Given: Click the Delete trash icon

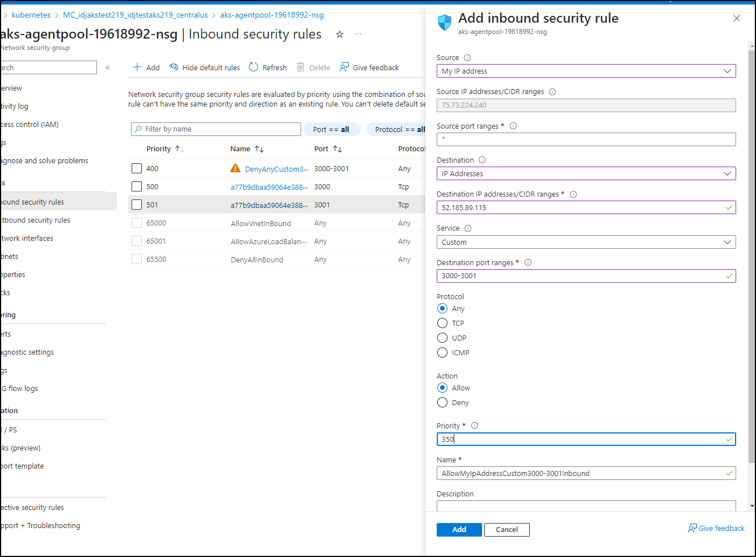Looking at the screenshot, I should coord(301,67).
